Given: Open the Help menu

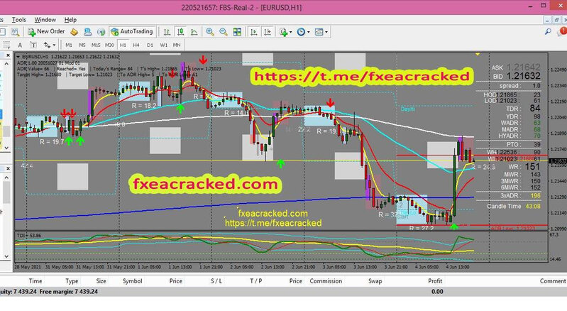Looking at the screenshot, I should pyautogui.click(x=70, y=20).
